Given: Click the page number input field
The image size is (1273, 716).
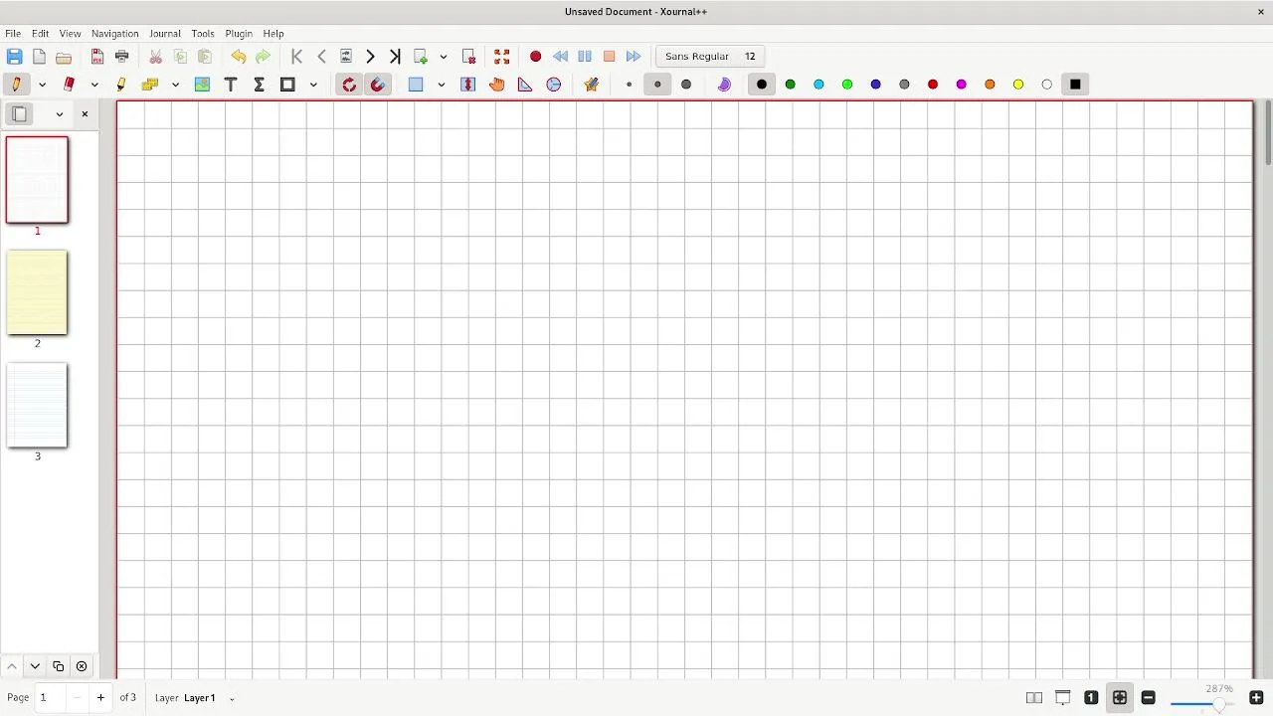Looking at the screenshot, I should (x=53, y=698).
